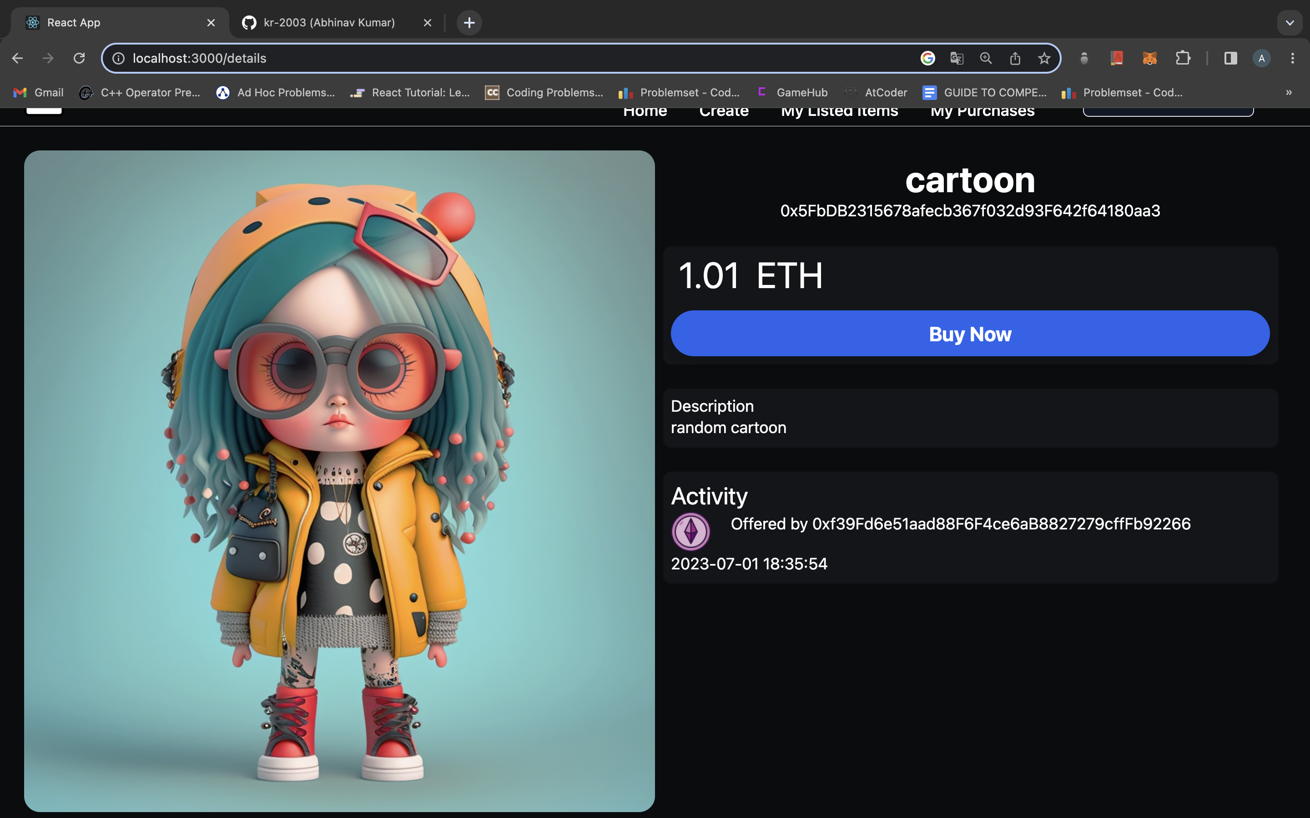1310x818 pixels.
Task: Open the Extensions puzzle icon
Action: (1183, 58)
